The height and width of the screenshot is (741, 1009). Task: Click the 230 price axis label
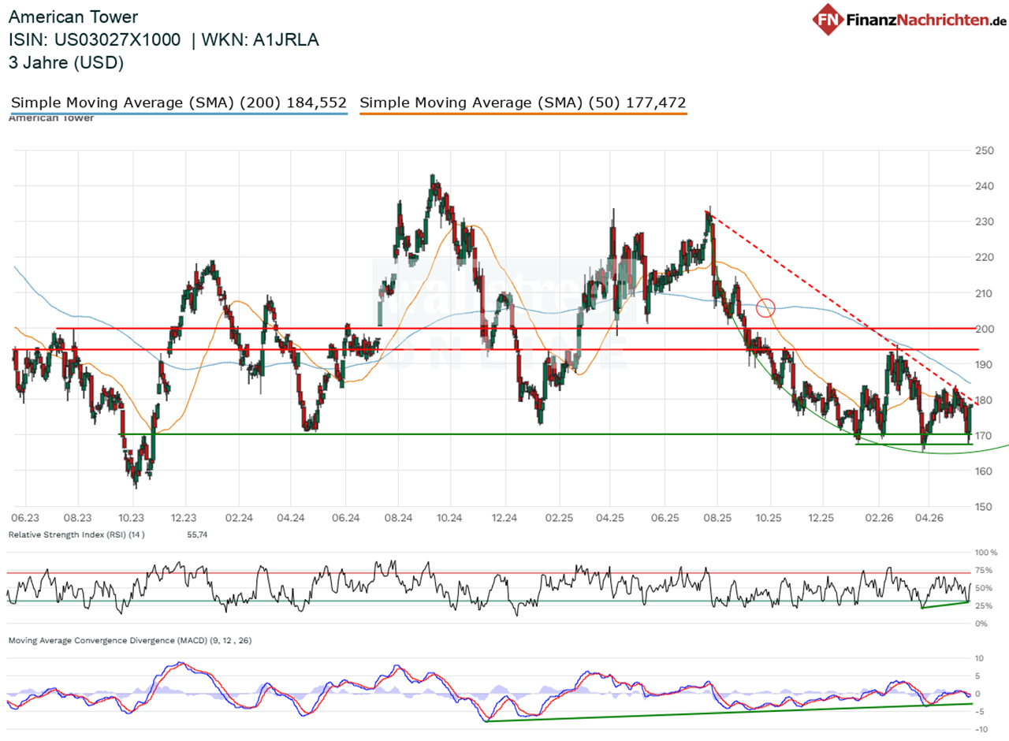984,222
